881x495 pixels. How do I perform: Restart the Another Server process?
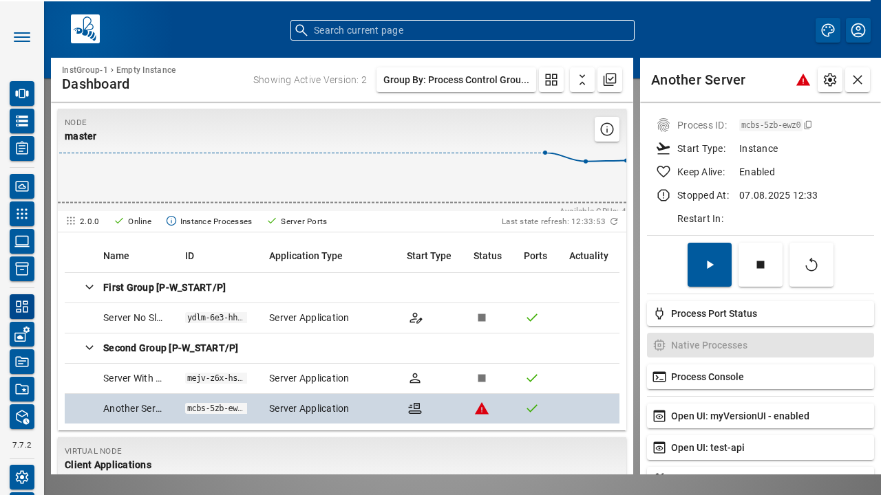point(811,265)
